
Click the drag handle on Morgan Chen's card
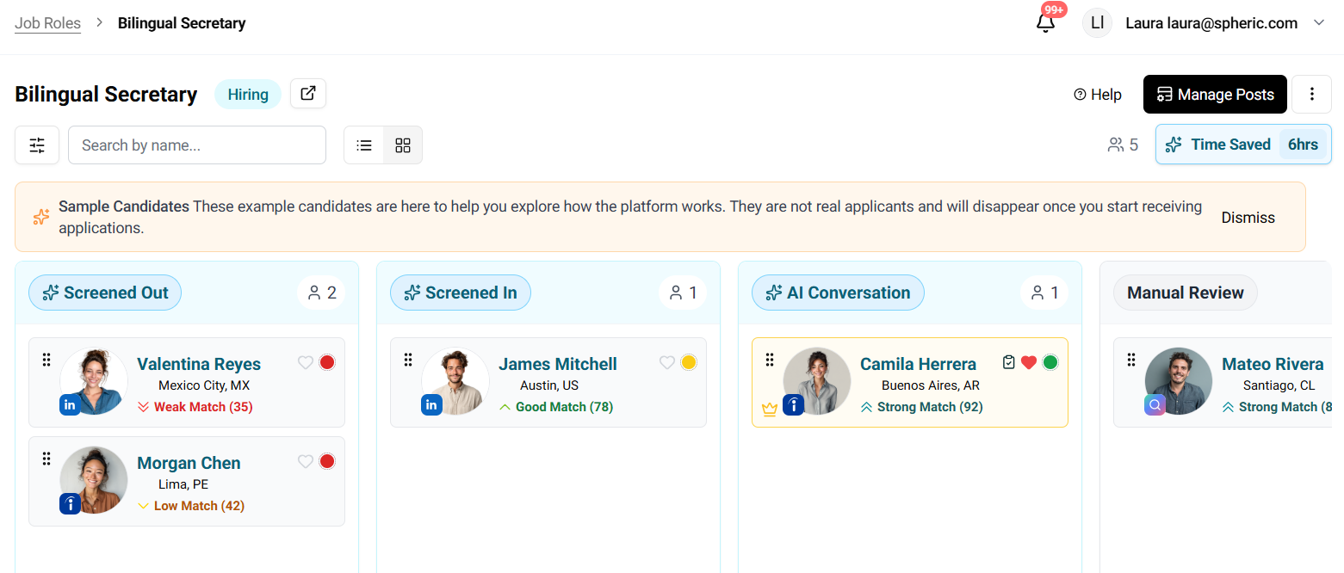click(x=46, y=459)
